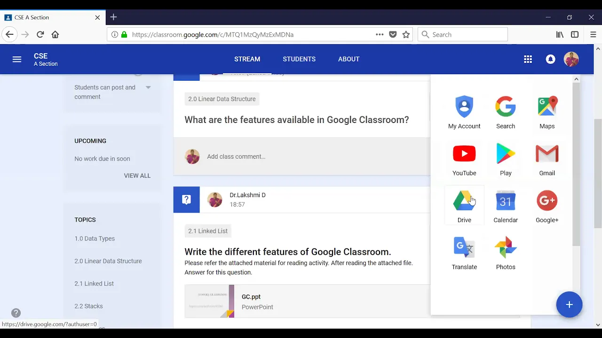This screenshot has height=338, width=602.
Task: Click the 2.0 Linear Data Structure post tag
Action: (x=222, y=99)
